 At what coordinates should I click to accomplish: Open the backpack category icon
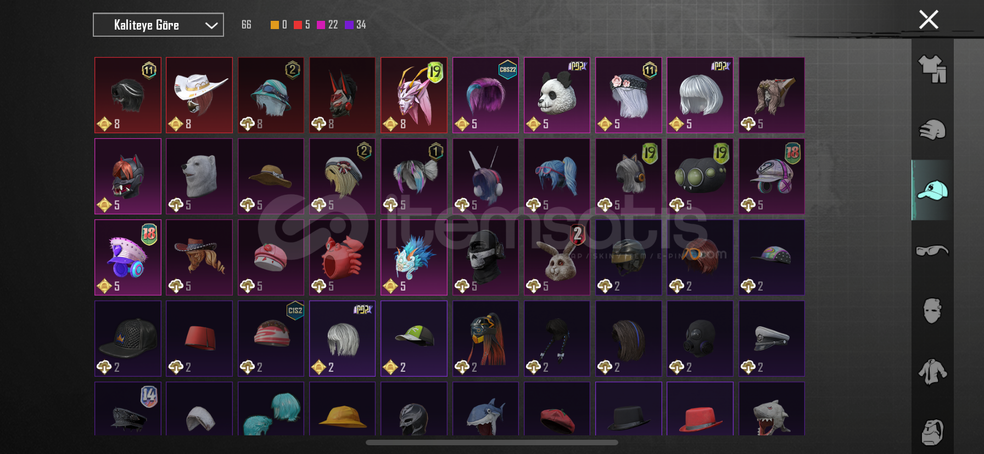coord(932,432)
